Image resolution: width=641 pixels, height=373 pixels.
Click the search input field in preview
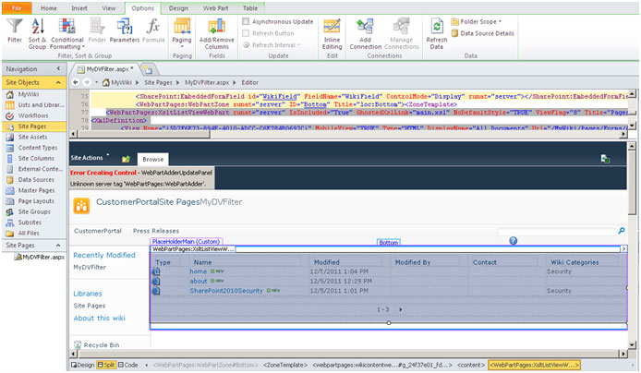557,232
